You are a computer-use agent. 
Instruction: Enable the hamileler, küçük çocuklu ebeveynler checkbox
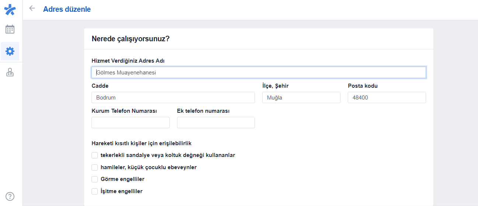pyautogui.click(x=95, y=168)
